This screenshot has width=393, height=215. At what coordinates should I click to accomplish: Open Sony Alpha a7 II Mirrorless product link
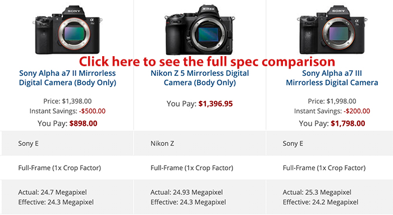67,78
